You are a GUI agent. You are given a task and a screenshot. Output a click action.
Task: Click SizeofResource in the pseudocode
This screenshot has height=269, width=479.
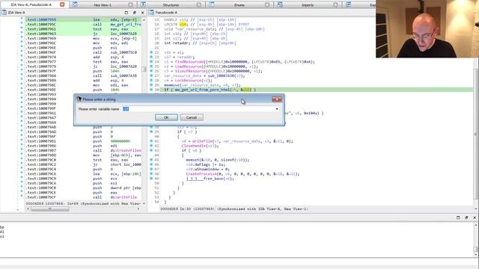[x=190, y=71]
